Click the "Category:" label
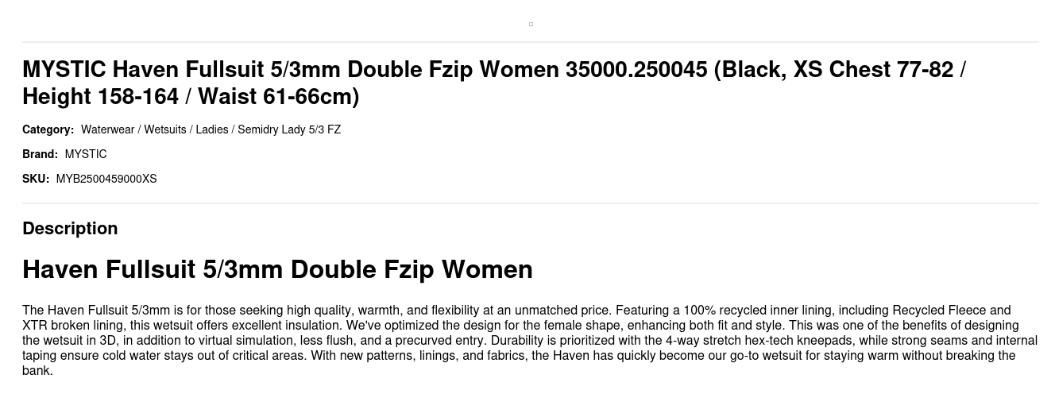 [x=48, y=129]
